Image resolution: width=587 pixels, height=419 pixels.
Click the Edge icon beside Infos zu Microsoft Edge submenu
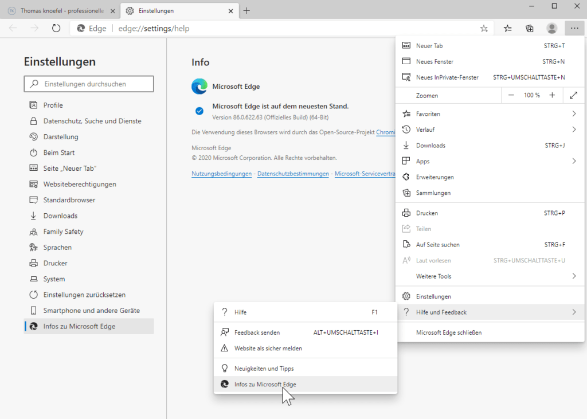[225, 384]
